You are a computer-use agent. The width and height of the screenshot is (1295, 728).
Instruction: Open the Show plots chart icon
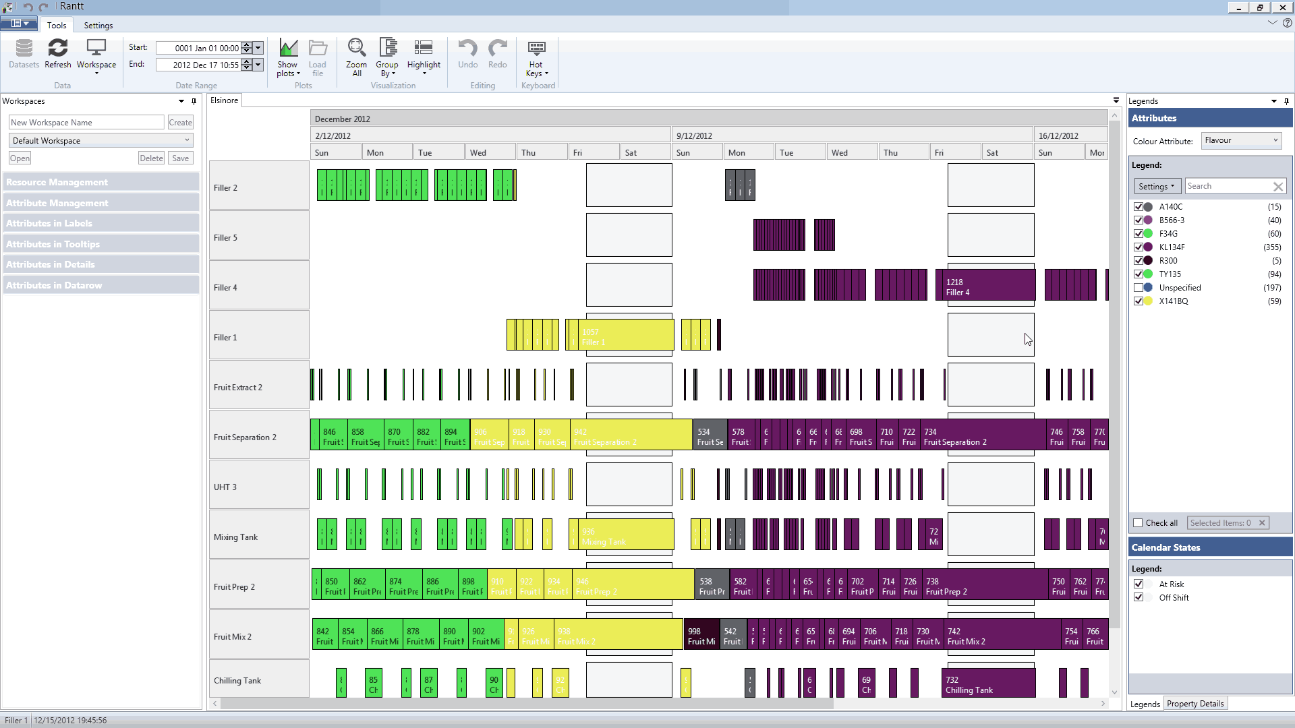click(x=288, y=49)
